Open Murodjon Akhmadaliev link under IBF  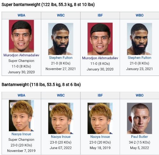coord(100,58)
